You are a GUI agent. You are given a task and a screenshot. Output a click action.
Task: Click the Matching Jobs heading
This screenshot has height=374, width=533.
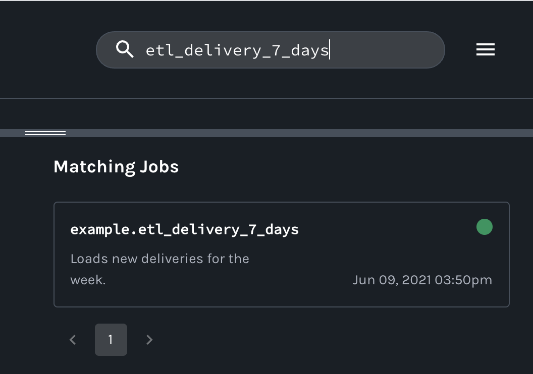[116, 167]
